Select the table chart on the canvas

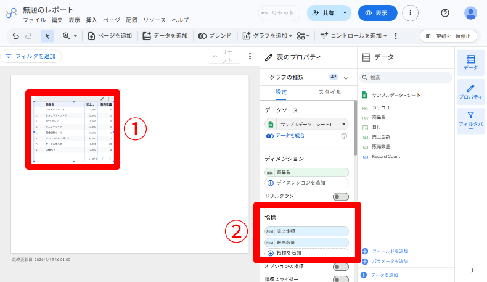73,131
